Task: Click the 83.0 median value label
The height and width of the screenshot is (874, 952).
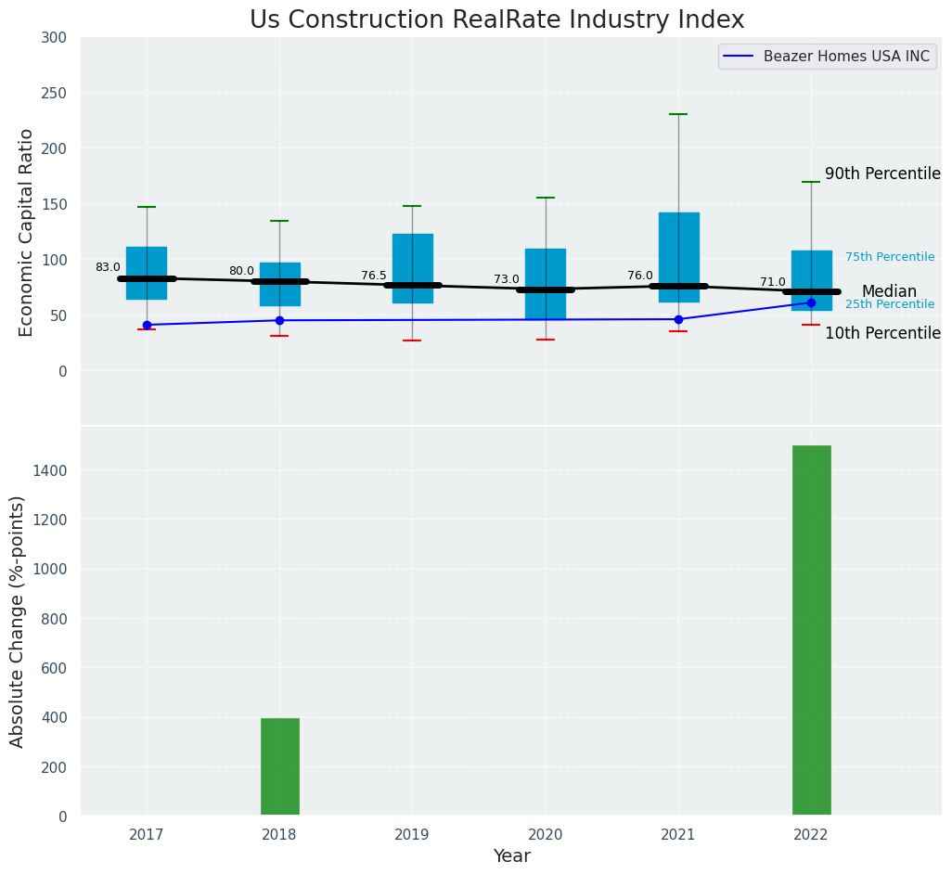Action: [108, 267]
